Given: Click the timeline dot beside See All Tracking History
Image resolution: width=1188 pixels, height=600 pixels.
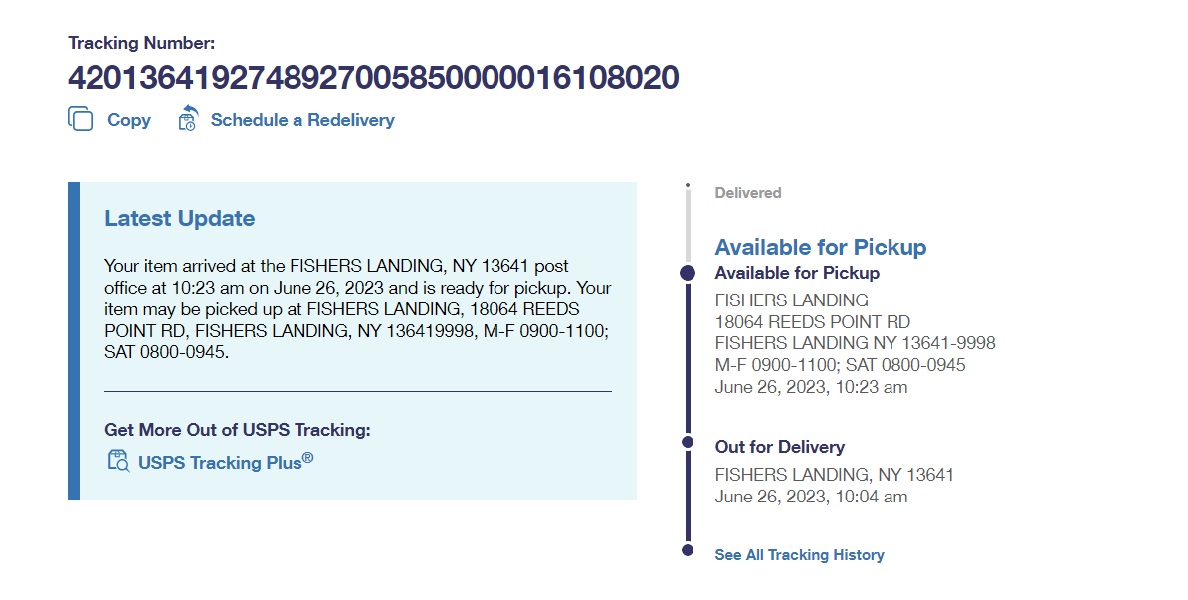Looking at the screenshot, I should [687, 550].
